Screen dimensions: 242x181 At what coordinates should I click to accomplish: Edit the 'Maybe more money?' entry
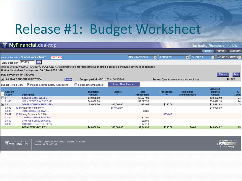click(19, 108)
